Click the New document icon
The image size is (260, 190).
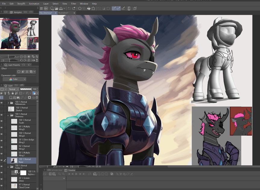(52, 8)
